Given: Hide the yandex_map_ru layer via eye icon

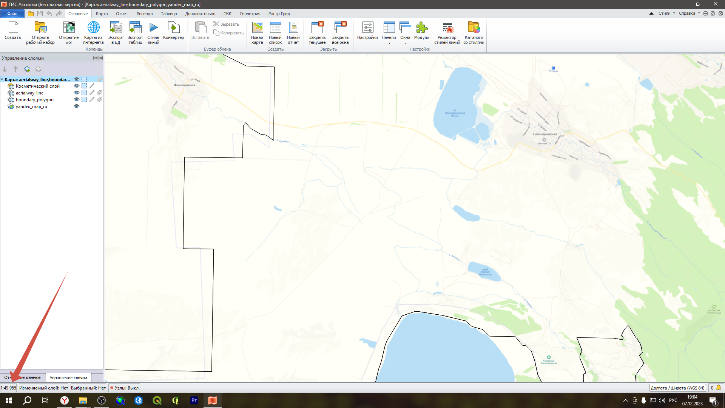Looking at the screenshot, I should (77, 107).
